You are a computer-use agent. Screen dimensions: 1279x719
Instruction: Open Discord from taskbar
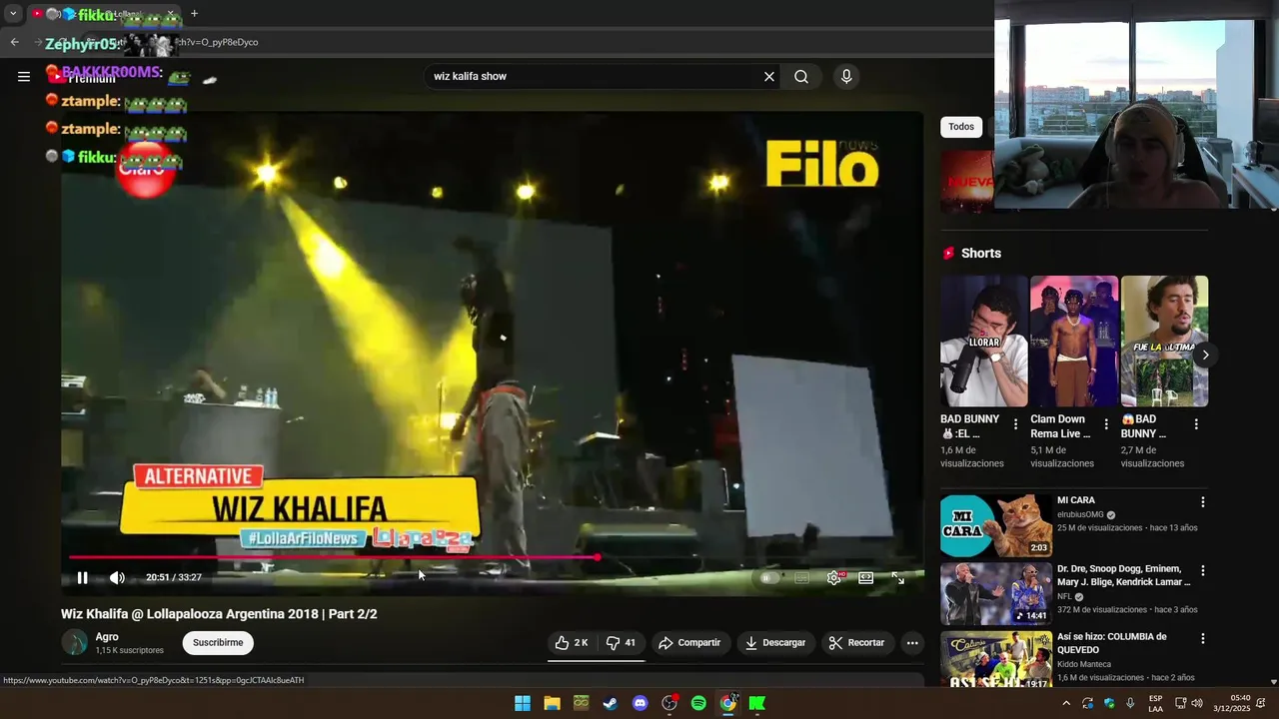(x=639, y=703)
